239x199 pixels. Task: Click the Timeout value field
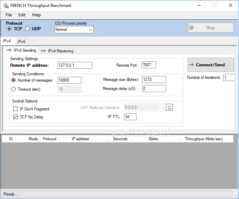coord(69,89)
